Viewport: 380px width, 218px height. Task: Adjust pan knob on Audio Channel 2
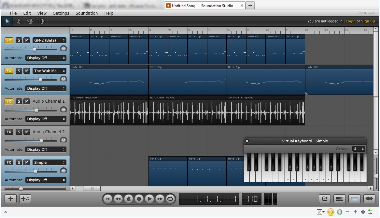[63, 140]
